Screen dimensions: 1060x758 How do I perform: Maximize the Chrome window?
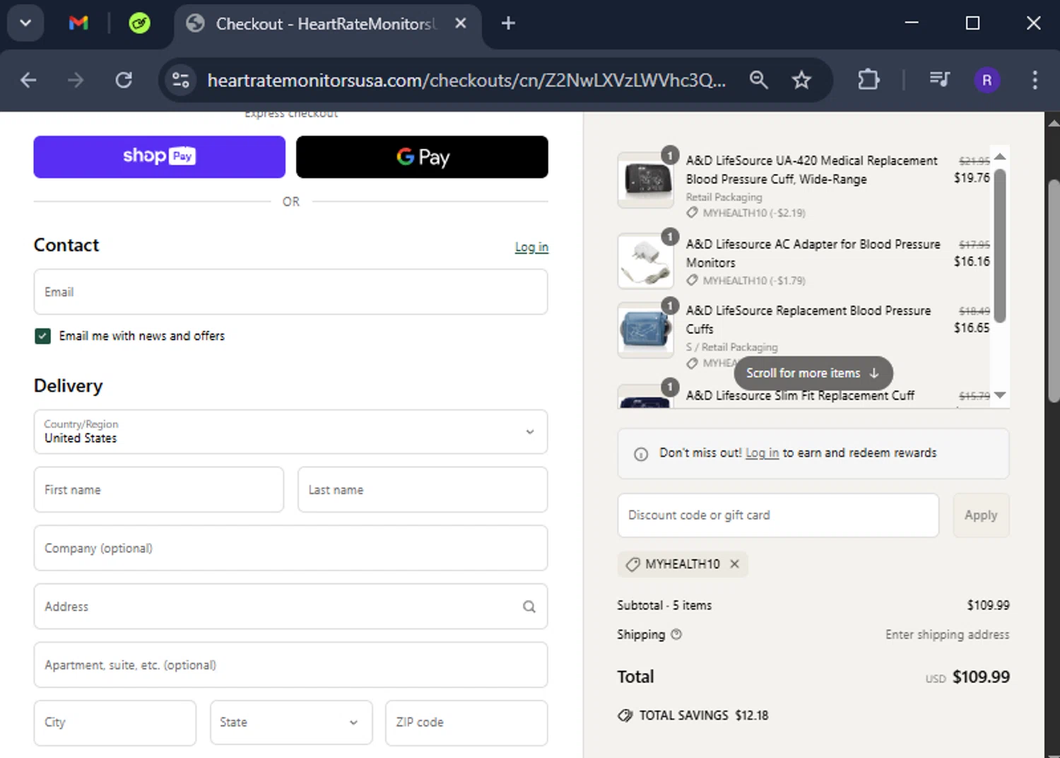[x=972, y=23]
